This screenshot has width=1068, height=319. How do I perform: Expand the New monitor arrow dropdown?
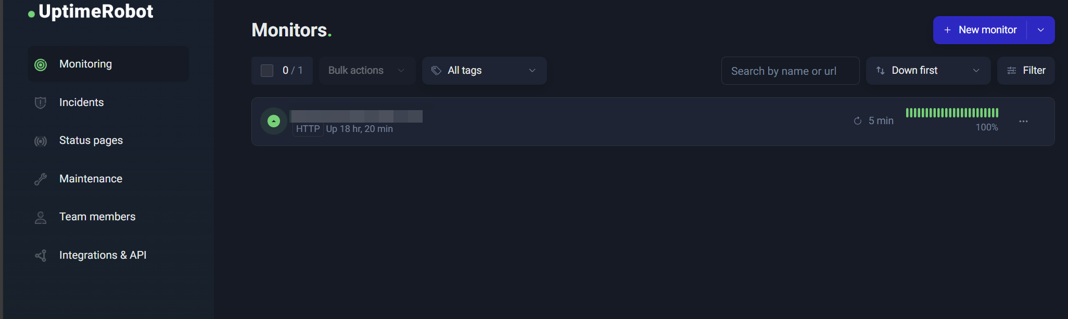pyautogui.click(x=1040, y=30)
